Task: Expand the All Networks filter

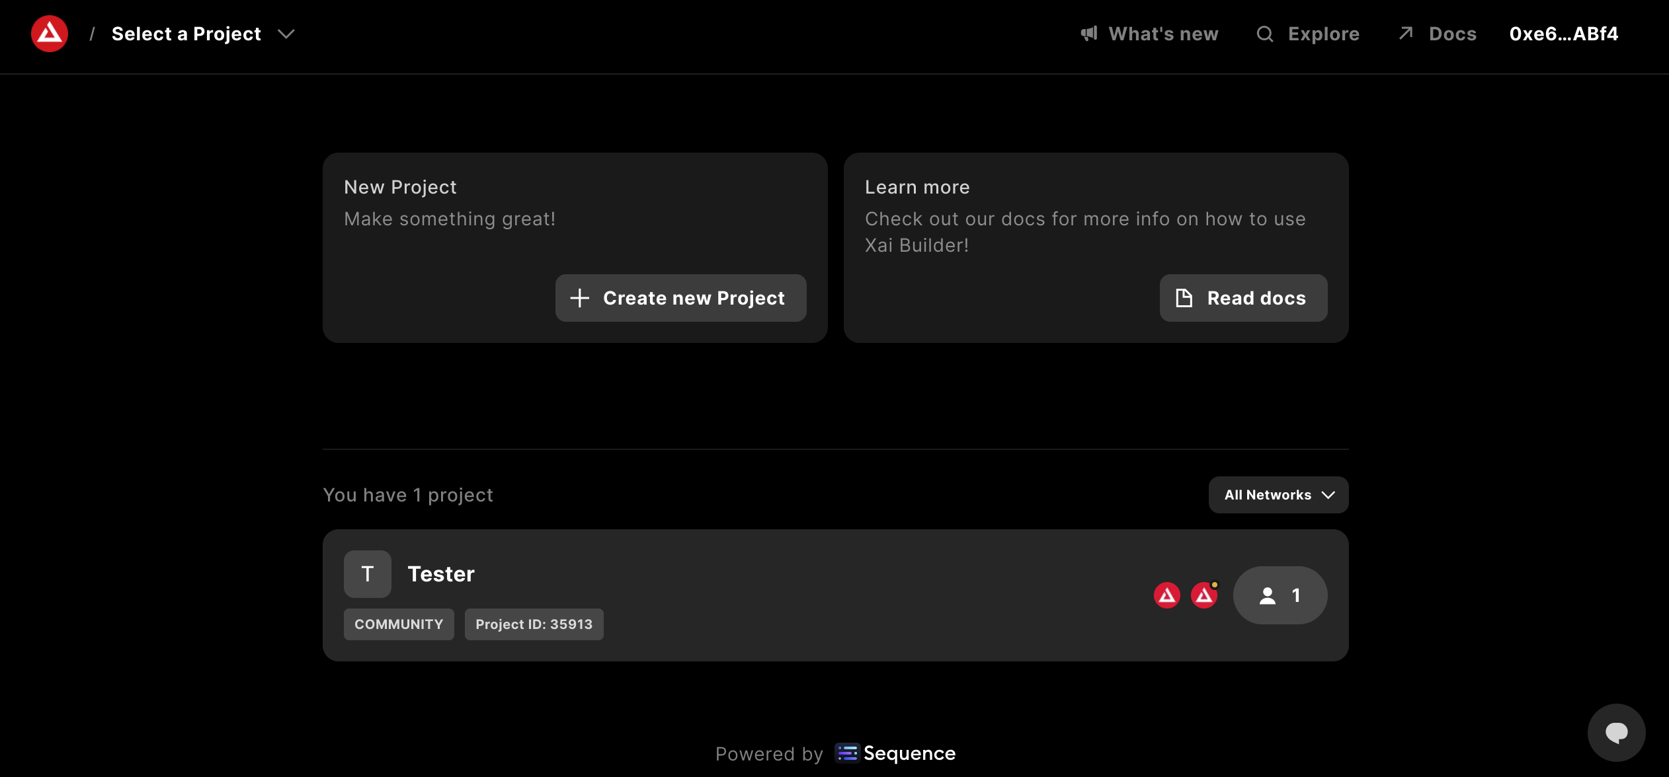Action: 1278,495
